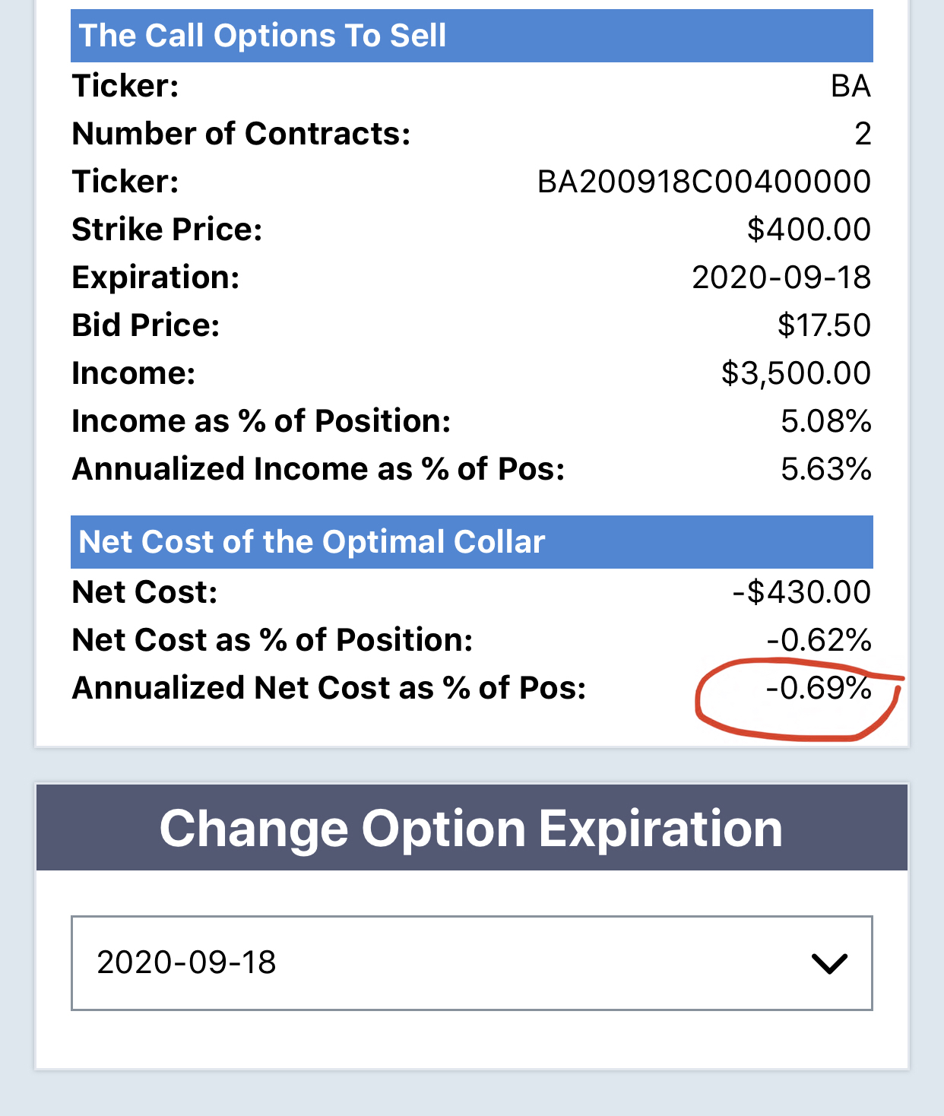This screenshot has width=944, height=1116.
Task: Click the BA200918C00400000 option ticker
Action: (x=704, y=182)
